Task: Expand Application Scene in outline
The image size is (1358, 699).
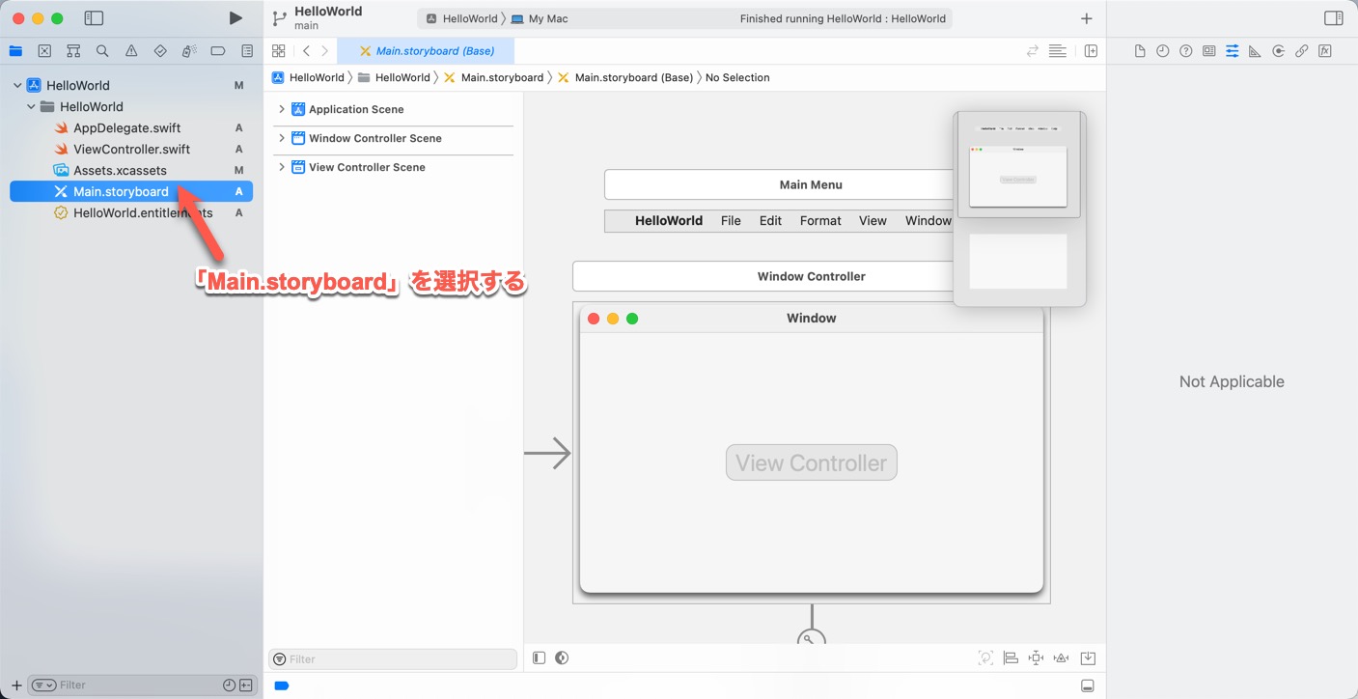Action: 282,109
